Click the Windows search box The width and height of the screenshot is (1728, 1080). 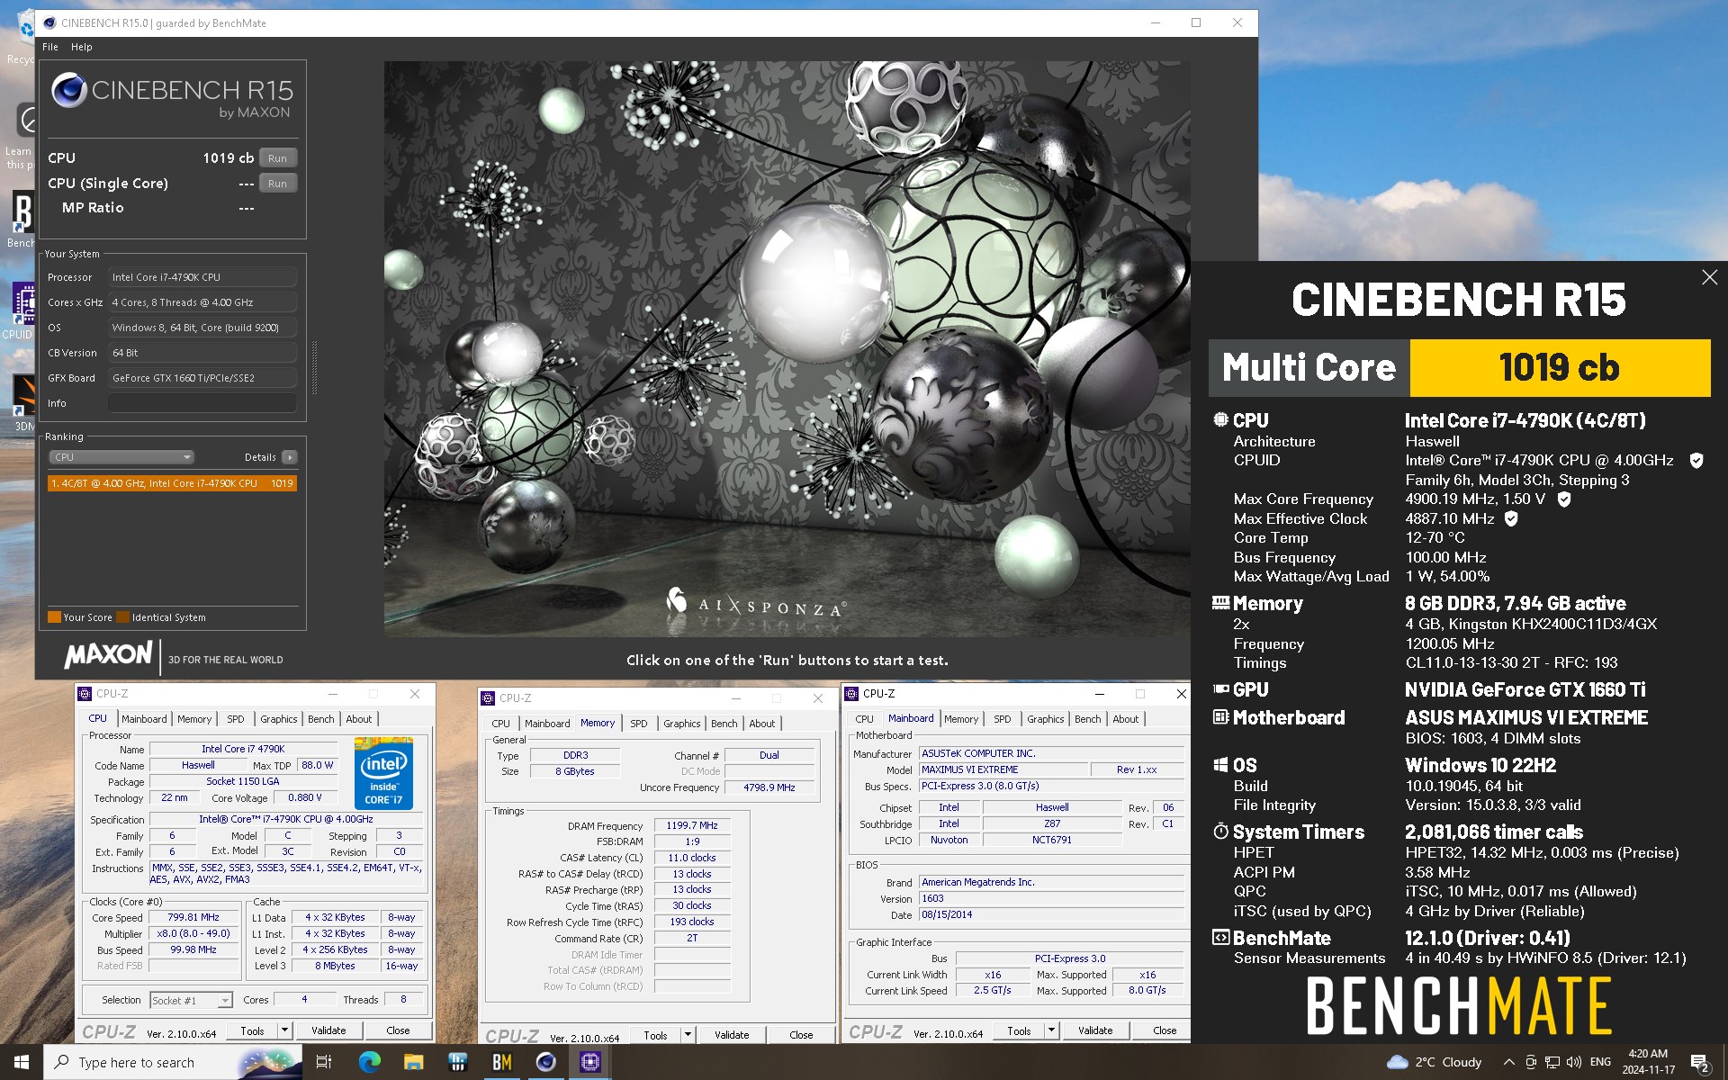173,1062
